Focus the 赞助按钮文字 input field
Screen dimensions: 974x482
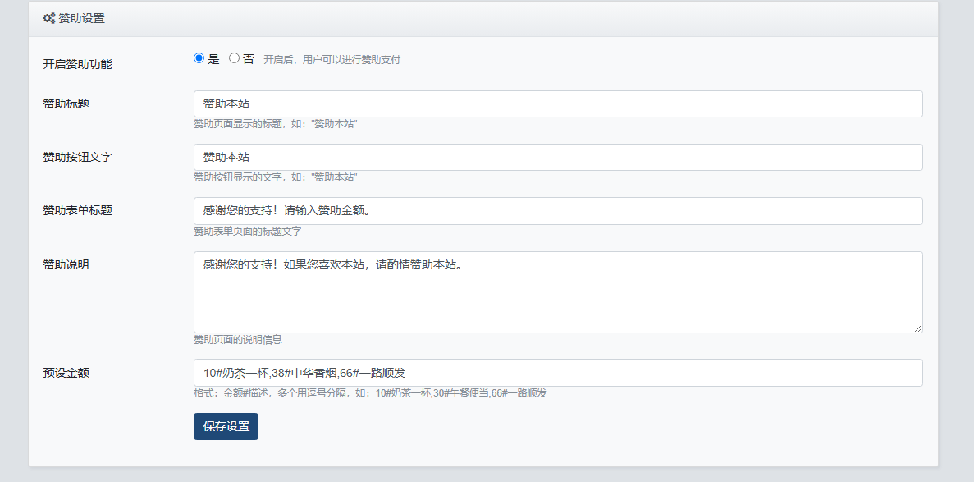pos(558,158)
